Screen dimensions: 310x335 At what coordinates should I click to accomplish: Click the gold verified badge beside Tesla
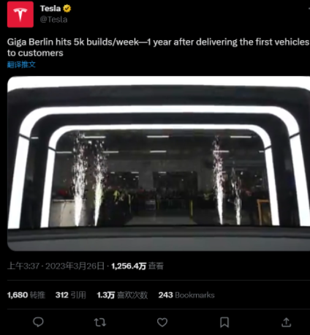click(67, 9)
